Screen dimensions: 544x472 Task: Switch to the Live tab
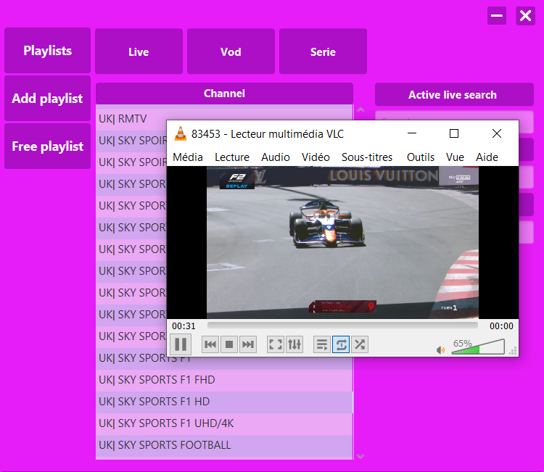pos(139,51)
